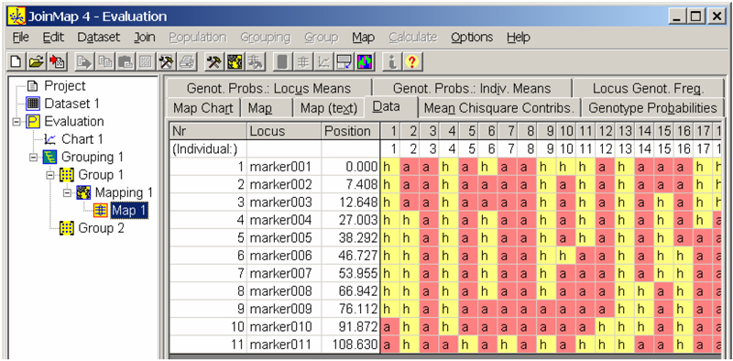Open a project with the folder icon
733x361 pixels.
[x=37, y=61]
